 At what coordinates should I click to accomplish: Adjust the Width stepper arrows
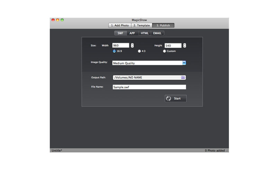pyautogui.click(x=132, y=45)
